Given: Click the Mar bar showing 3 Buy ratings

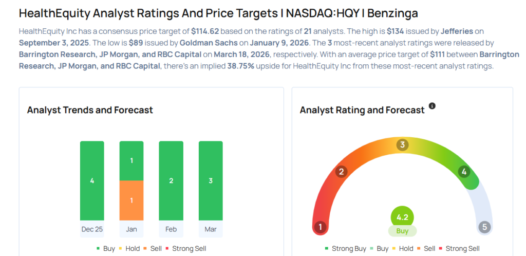Looking at the screenshot, I should 211,180.
